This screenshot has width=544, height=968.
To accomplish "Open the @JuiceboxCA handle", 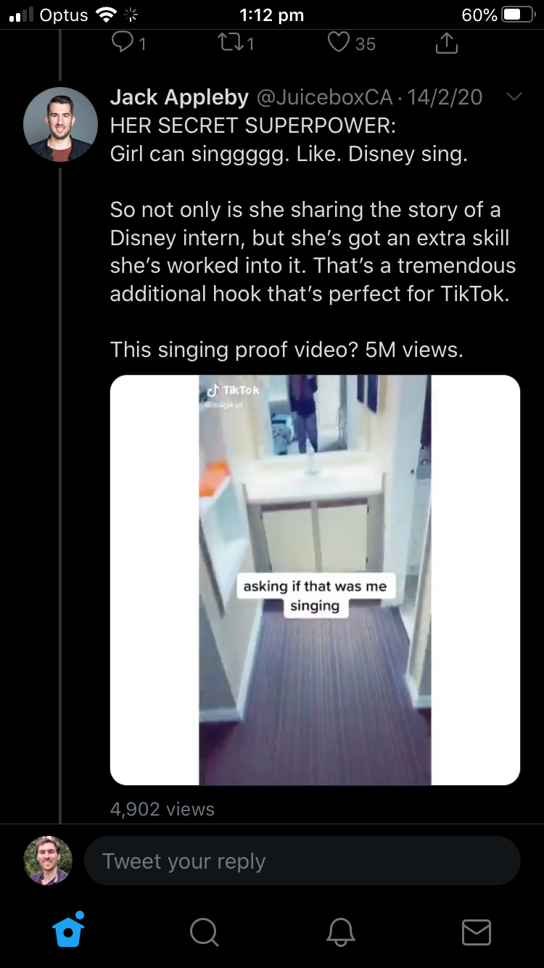I will pyautogui.click(x=325, y=97).
